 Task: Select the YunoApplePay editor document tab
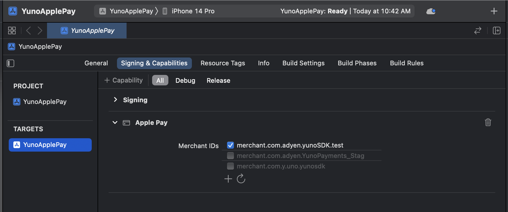(x=87, y=30)
